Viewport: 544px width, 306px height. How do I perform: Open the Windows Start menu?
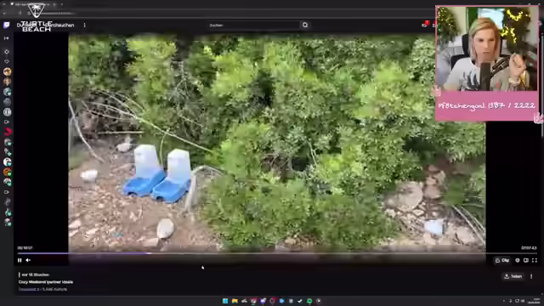pos(225,301)
